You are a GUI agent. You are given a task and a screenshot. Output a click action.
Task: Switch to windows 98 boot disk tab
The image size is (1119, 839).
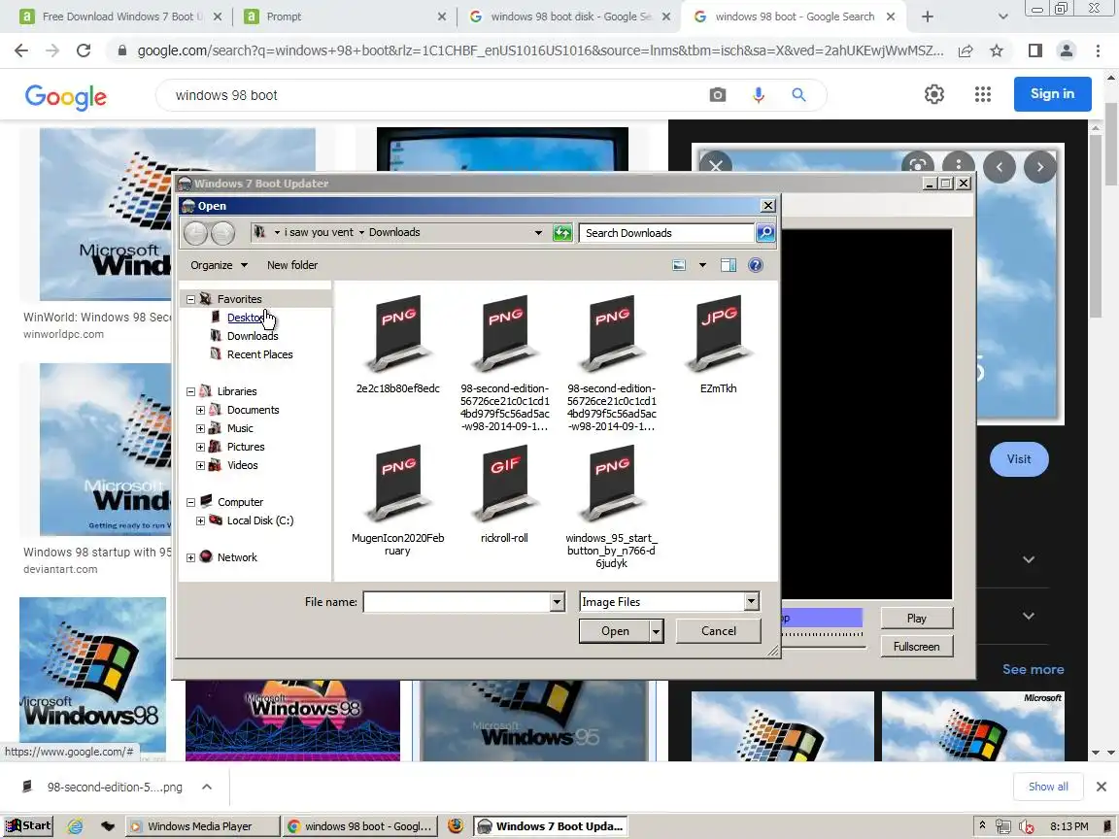coord(569,17)
